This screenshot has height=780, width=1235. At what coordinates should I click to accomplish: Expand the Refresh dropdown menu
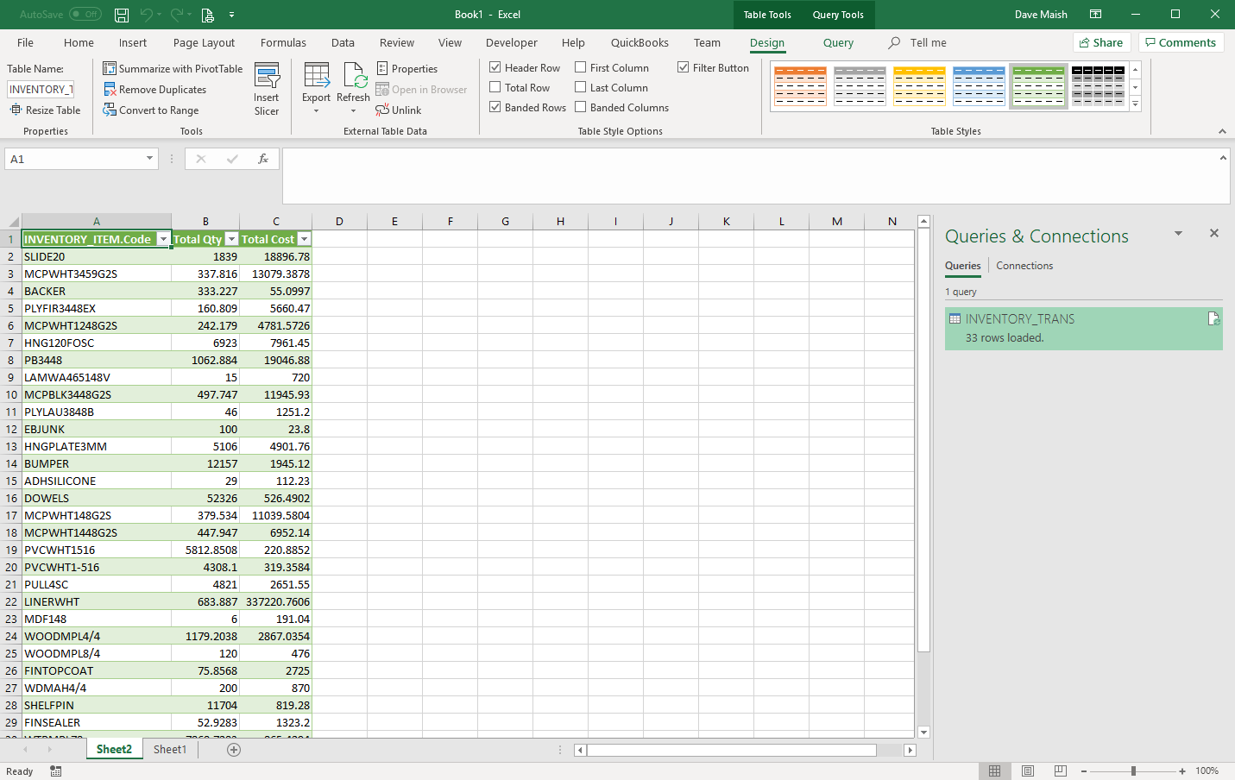(353, 110)
